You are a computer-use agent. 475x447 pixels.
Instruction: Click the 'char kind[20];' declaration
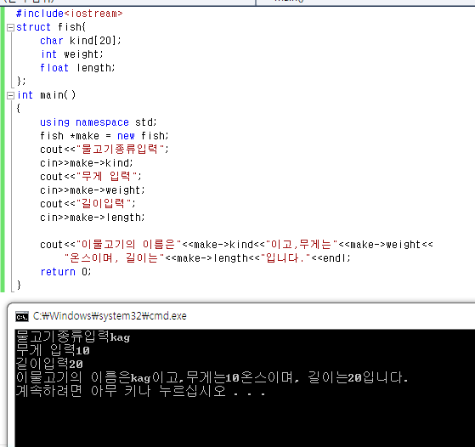(x=81, y=41)
